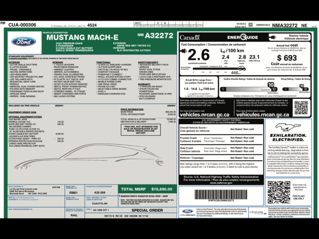Click the CUAUTITLAN assembly plant text
Image resolution: width=319 pixels, height=239 pixels.
100,204
